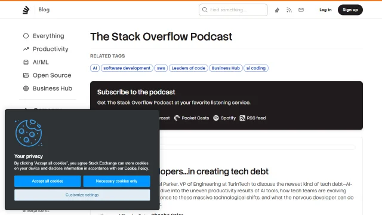Open the Productivity category

tap(50, 49)
